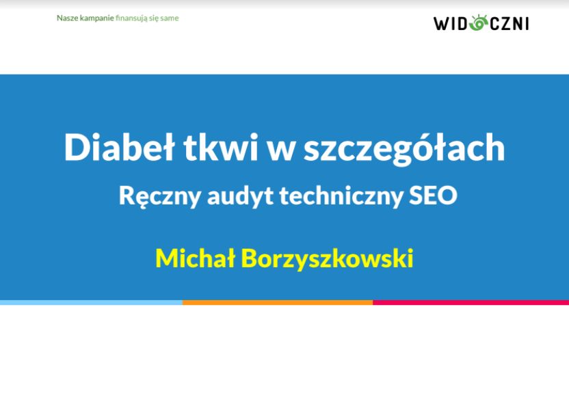Select the tagline "Nasze kampanie finansują się same"
This screenshot has height=413, width=569.
(117, 18)
